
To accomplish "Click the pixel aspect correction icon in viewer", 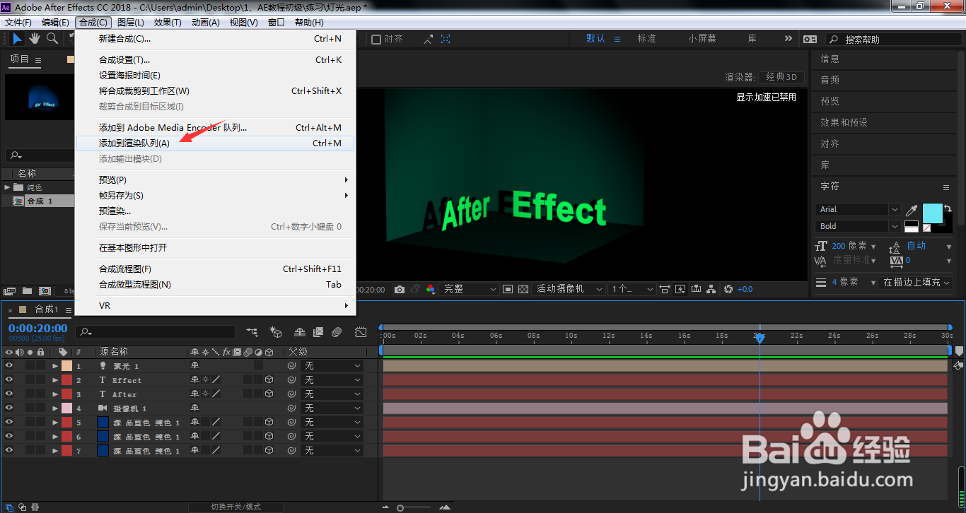I will (x=665, y=289).
